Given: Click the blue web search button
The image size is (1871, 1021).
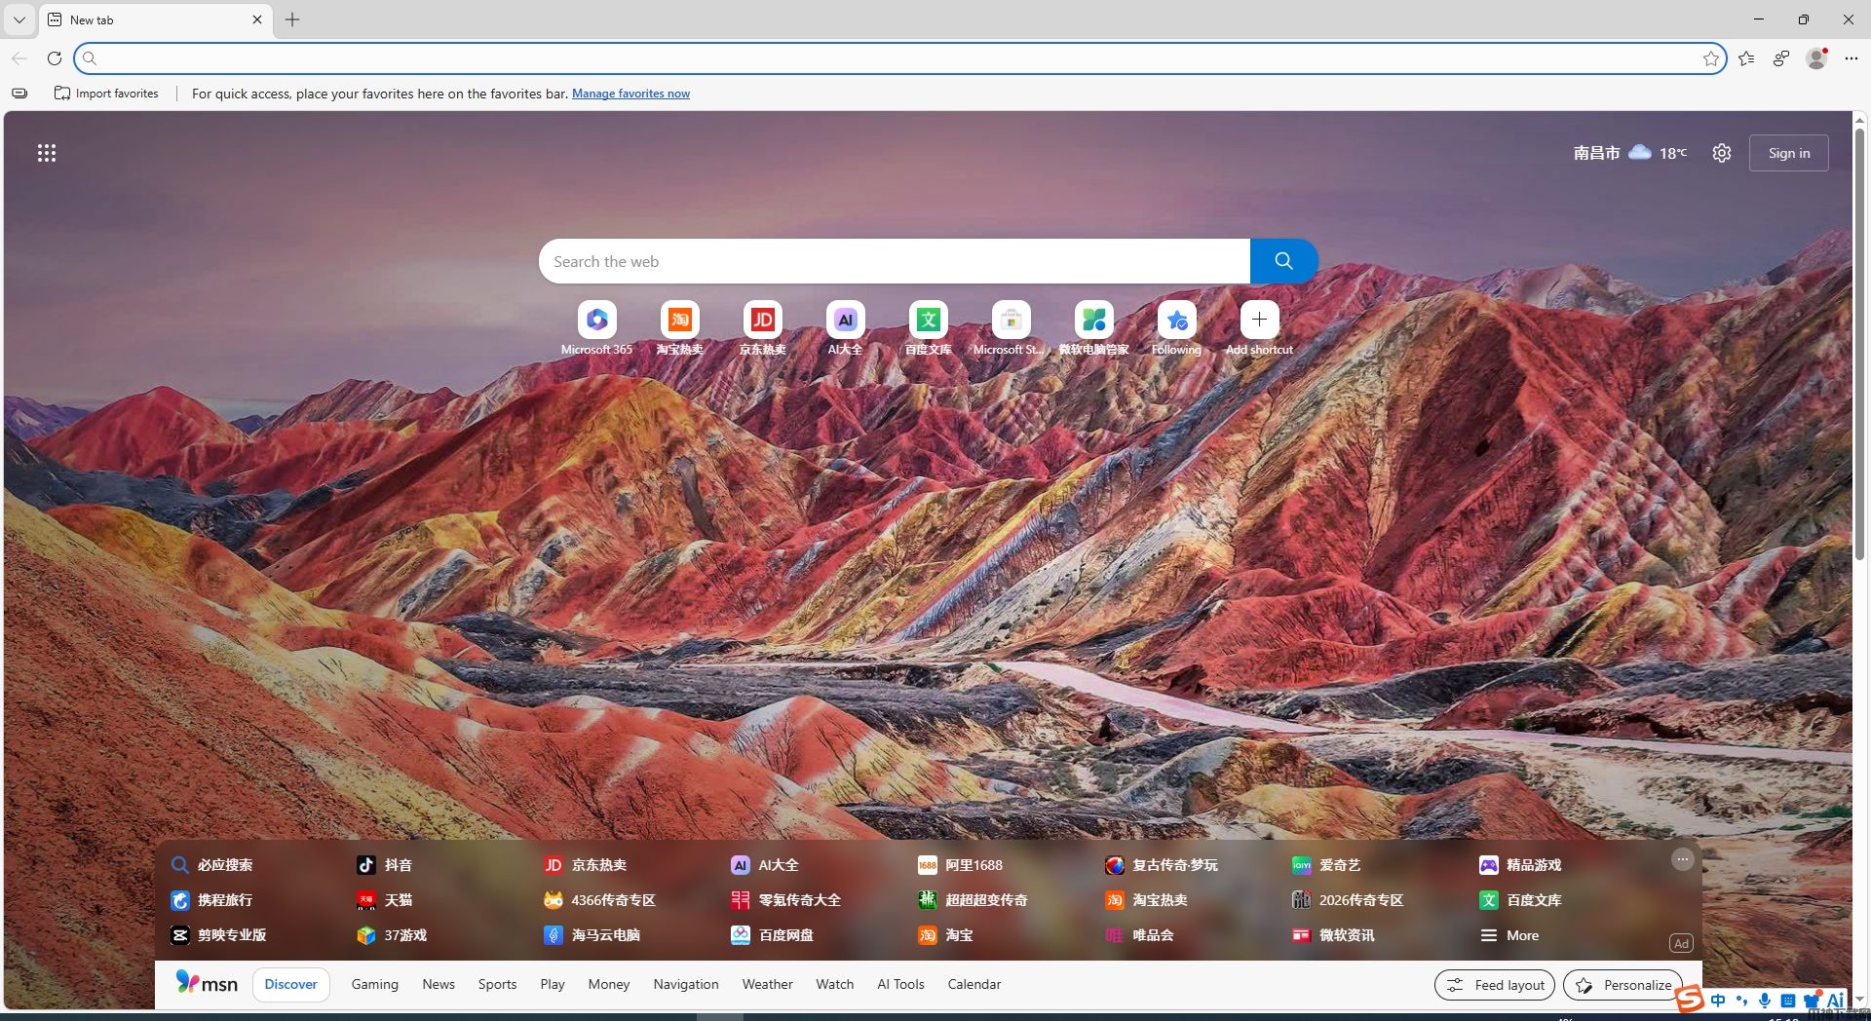Looking at the screenshot, I should click(x=1283, y=261).
